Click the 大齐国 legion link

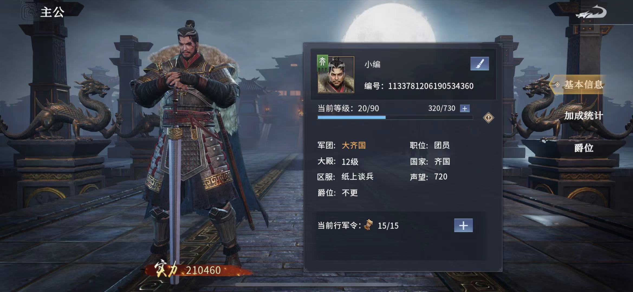354,145
